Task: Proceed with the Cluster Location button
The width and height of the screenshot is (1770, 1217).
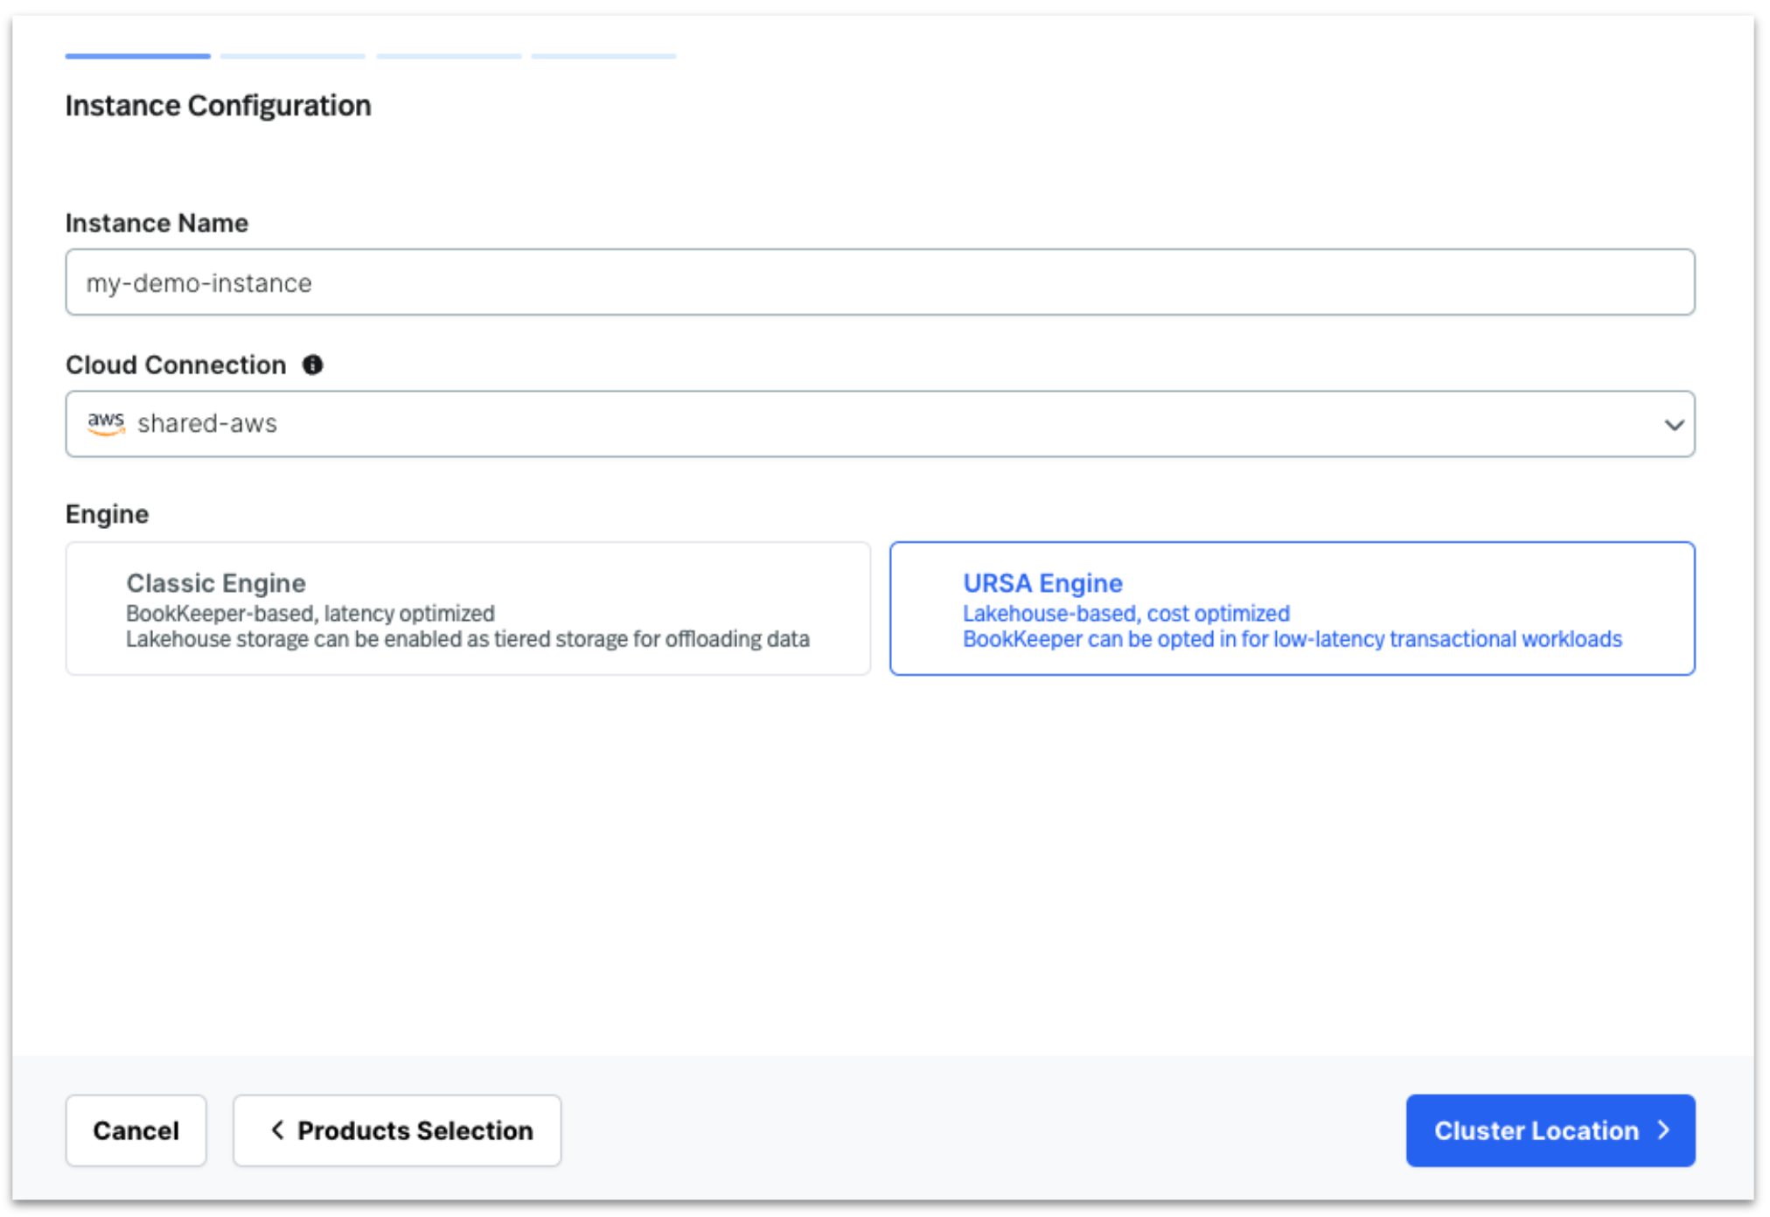Action: [x=1550, y=1130]
